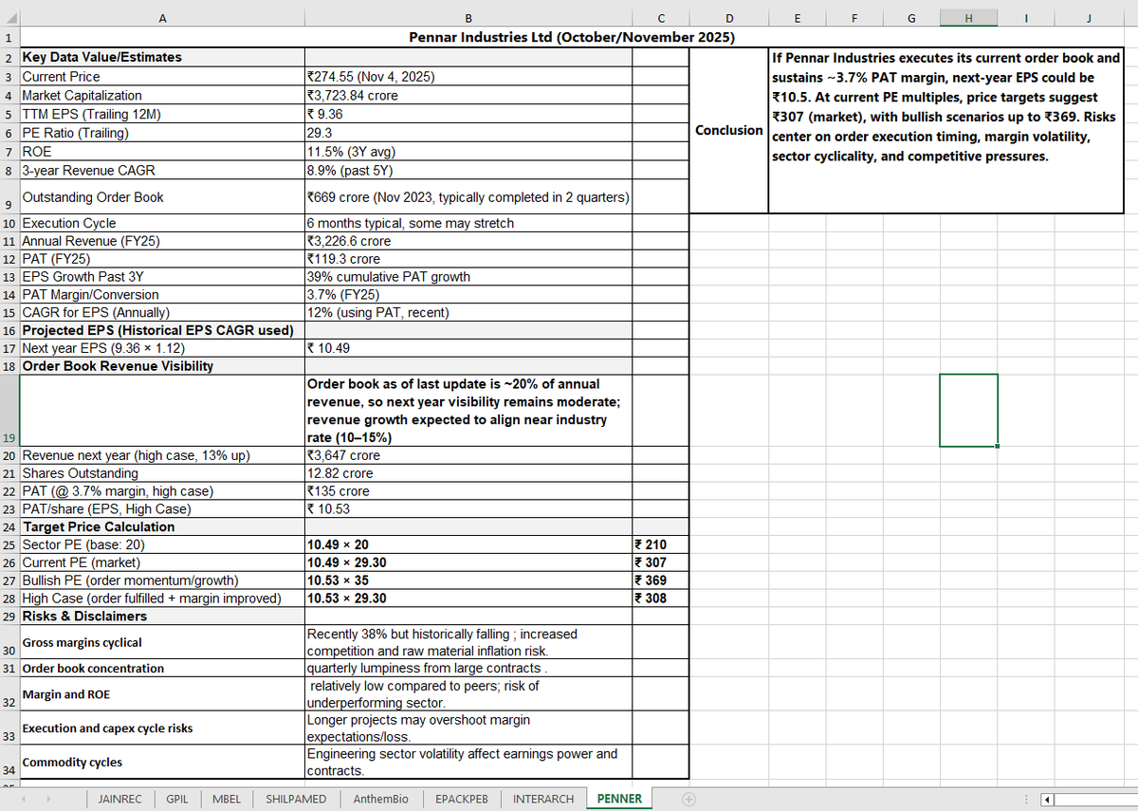Select '39% cumulative PAT growth' cell
Viewport: 1138px width, 811px height.
click(x=468, y=277)
